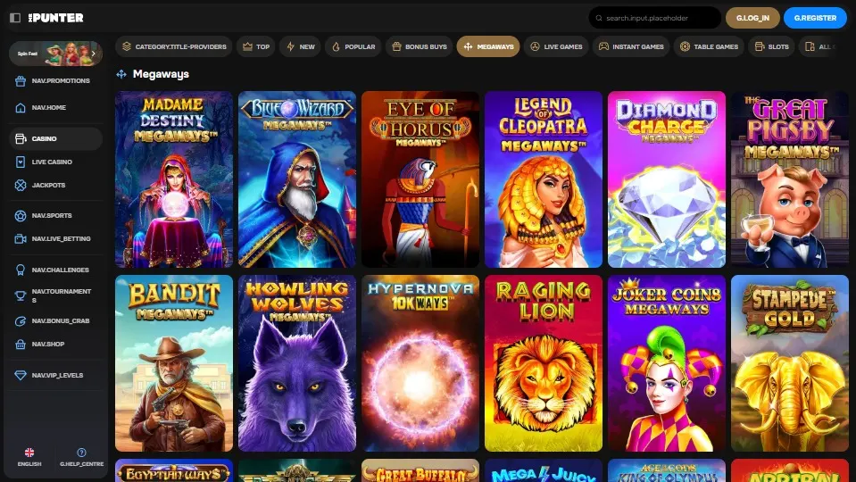Open Eye of Horus Megaways game
This screenshot has height=482, width=856.
pos(420,179)
